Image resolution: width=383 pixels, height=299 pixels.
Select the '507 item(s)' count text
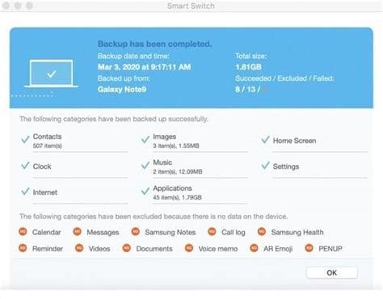47,145
